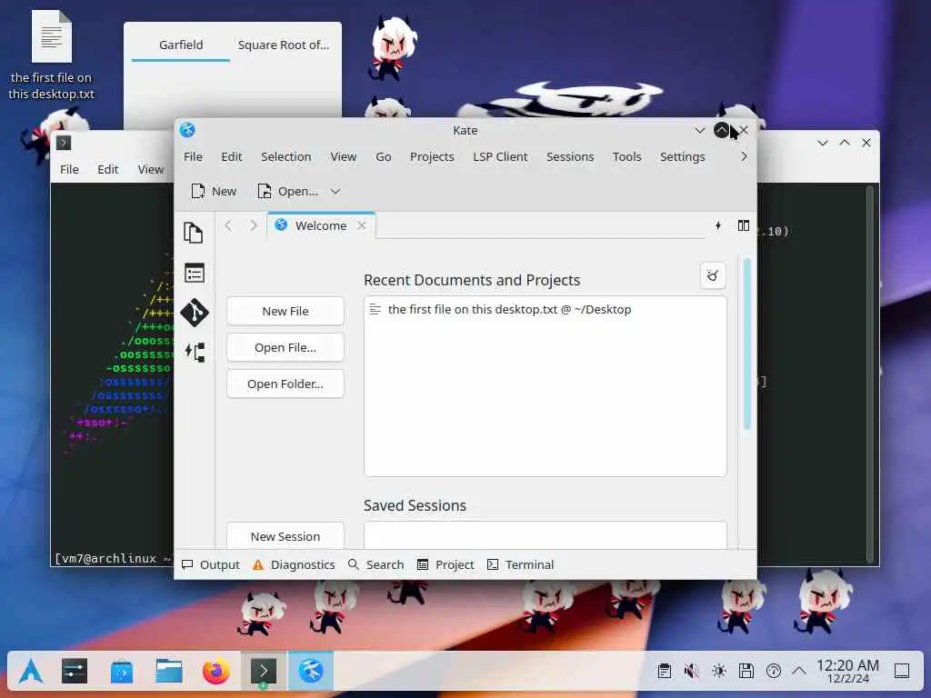Open the Dolphin file manager taskbar icon
The height and width of the screenshot is (698, 931).
pos(169,672)
